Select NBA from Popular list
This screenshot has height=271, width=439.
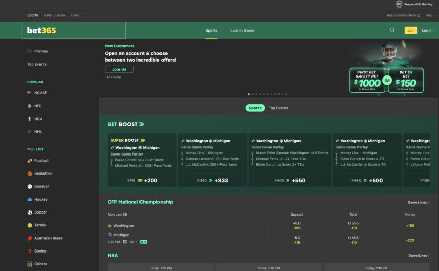(x=35, y=119)
